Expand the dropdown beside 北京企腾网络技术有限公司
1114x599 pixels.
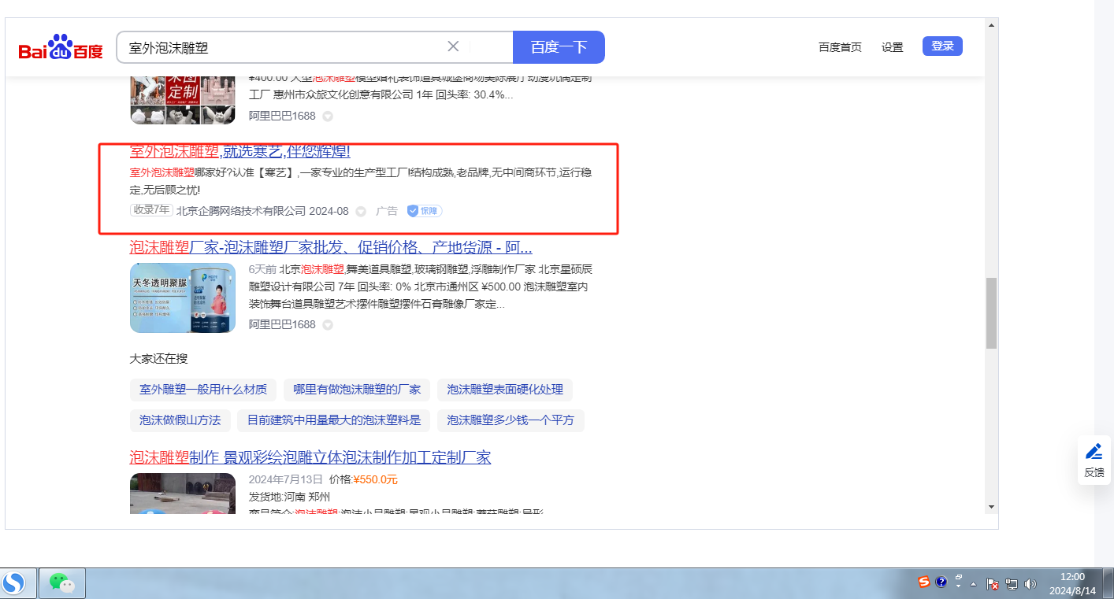pyautogui.click(x=361, y=212)
